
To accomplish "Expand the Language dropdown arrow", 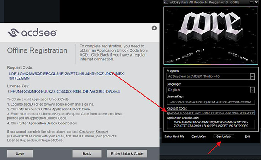I will pyautogui.click(x=252, y=90).
